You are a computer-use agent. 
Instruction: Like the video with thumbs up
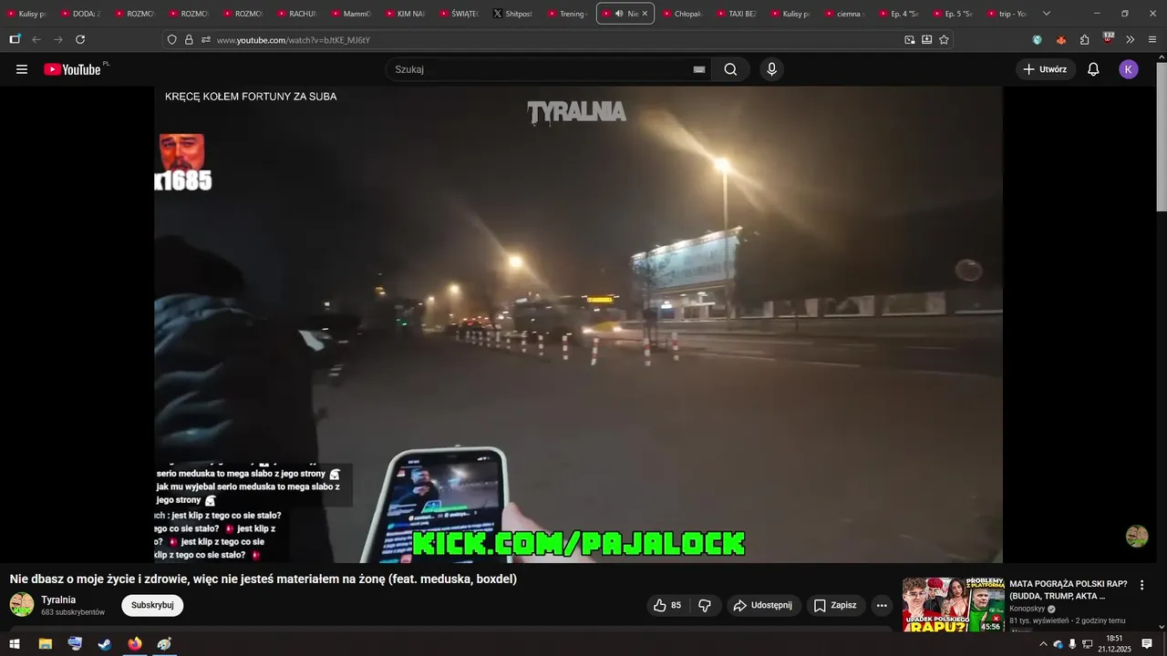666,605
